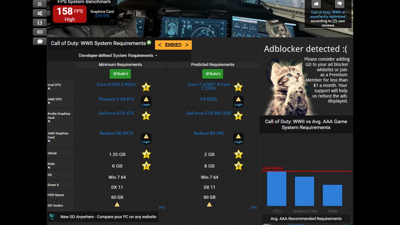
Task: Click warning Login badge beside FX-8320
Action: click(238, 101)
